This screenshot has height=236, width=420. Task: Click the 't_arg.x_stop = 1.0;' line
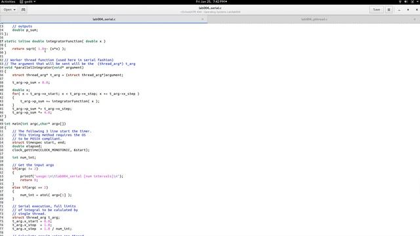point(32,225)
